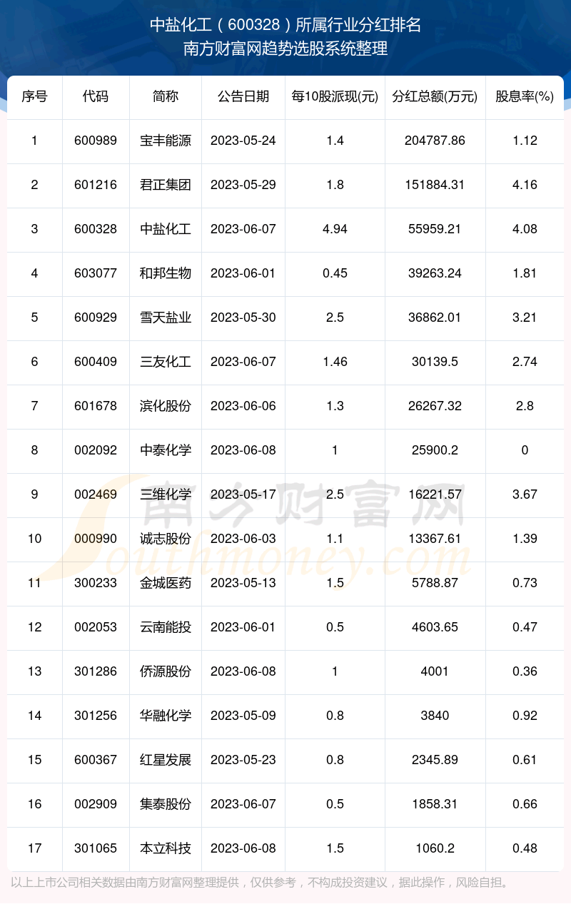This screenshot has height=919, width=571.
Task: Click the stock name 雪天盐业
Action: point(166,318)
